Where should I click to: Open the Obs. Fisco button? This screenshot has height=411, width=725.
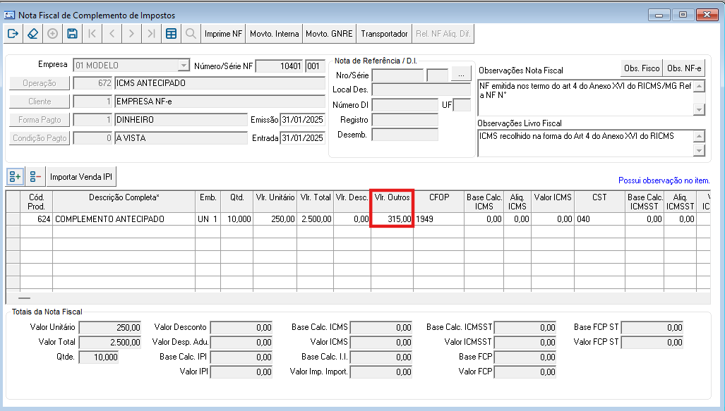coord(642,68)
